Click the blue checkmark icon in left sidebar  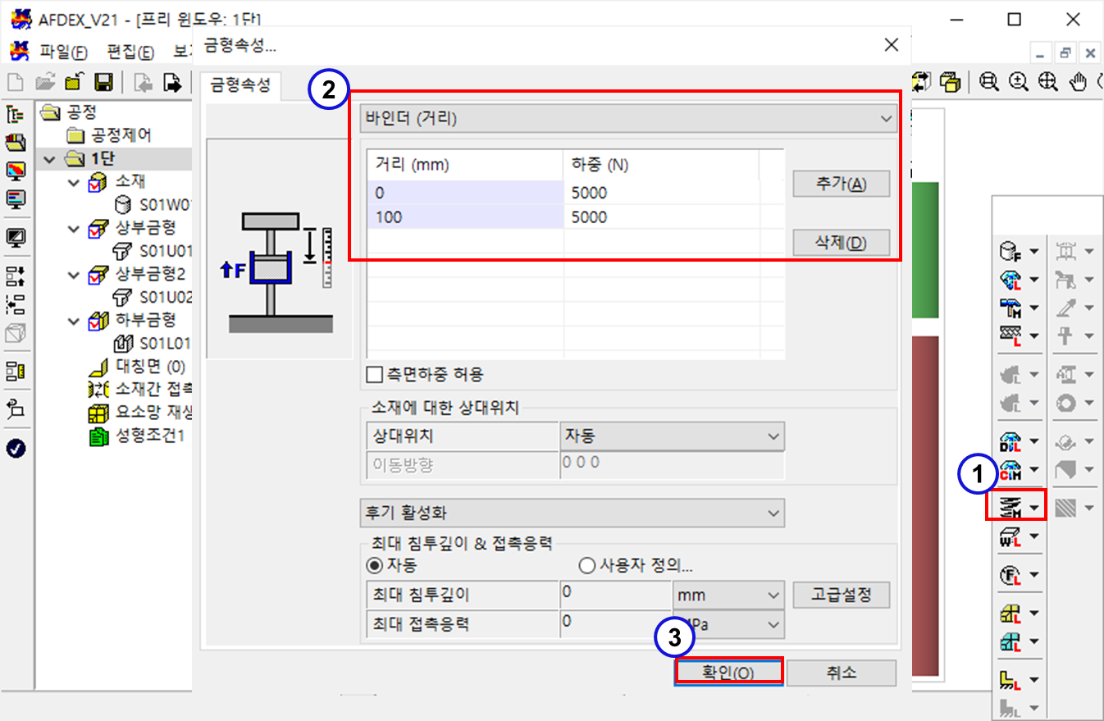(x=16, y=448)
